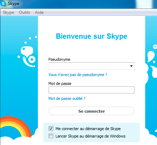Screen dimensions: 157x145
Task: Click the white star on right panel
Action: coord(154,62)
